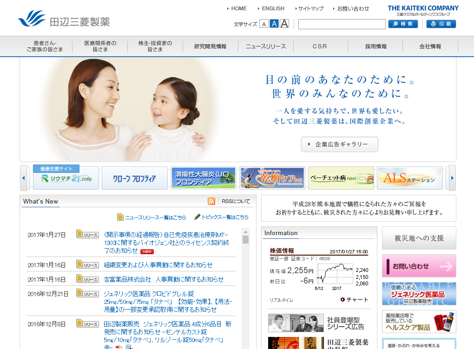Click the 企業広告ギャラリー button
The image size is (474, 349).
coord(340,144)
